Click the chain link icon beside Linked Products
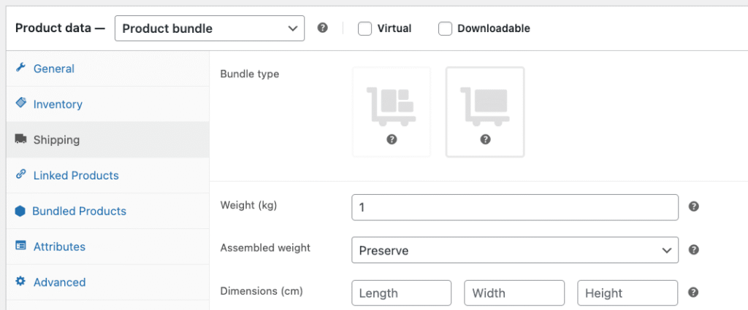The width and height of the screenshot is (748, 310). point(20,174)
